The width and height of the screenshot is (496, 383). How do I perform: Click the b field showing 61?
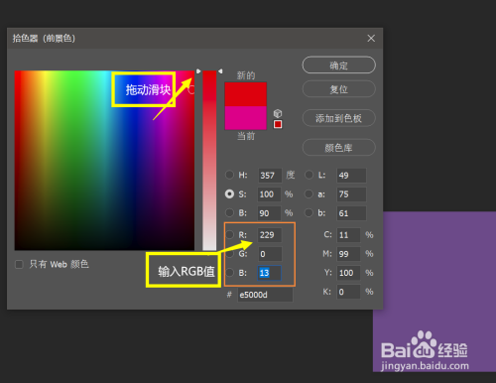tap(351, 213)
